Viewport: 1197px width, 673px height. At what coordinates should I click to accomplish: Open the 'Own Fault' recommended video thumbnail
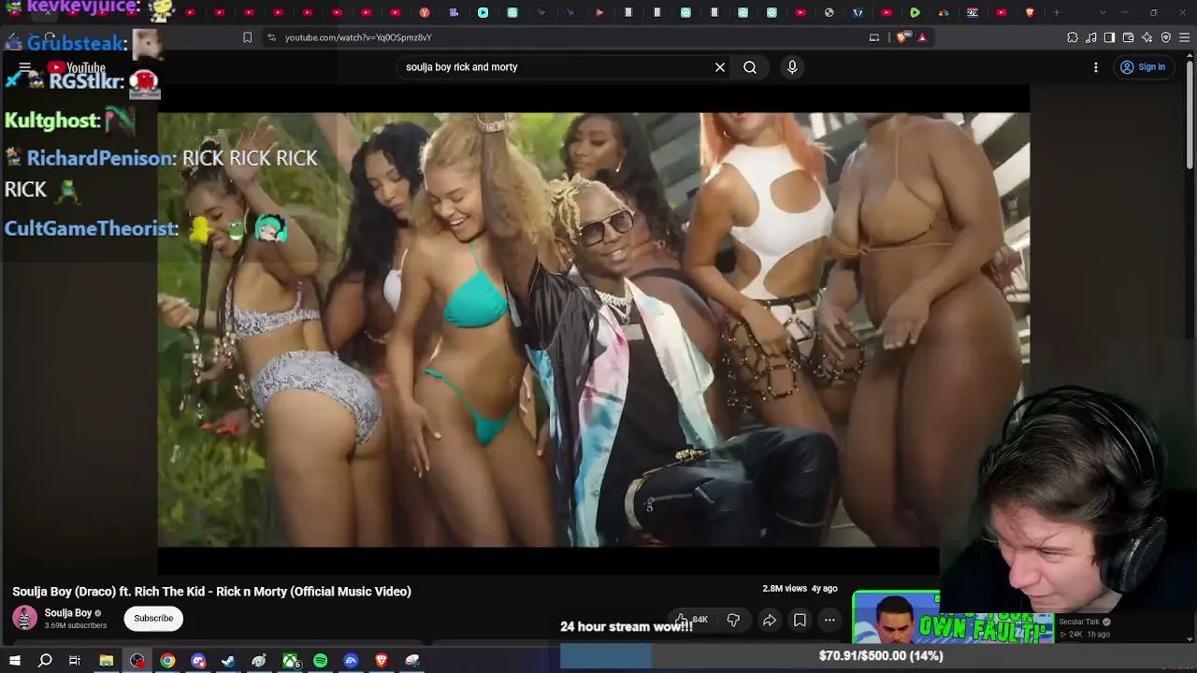tap(953, 619)
